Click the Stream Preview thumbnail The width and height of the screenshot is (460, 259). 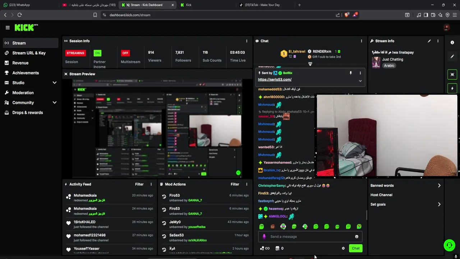click(157, 128)
